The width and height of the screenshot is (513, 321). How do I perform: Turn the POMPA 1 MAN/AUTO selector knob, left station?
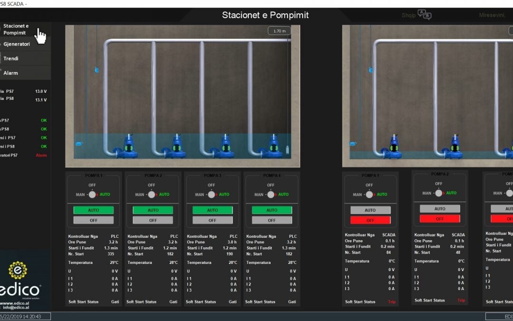(x=92, y=194)
